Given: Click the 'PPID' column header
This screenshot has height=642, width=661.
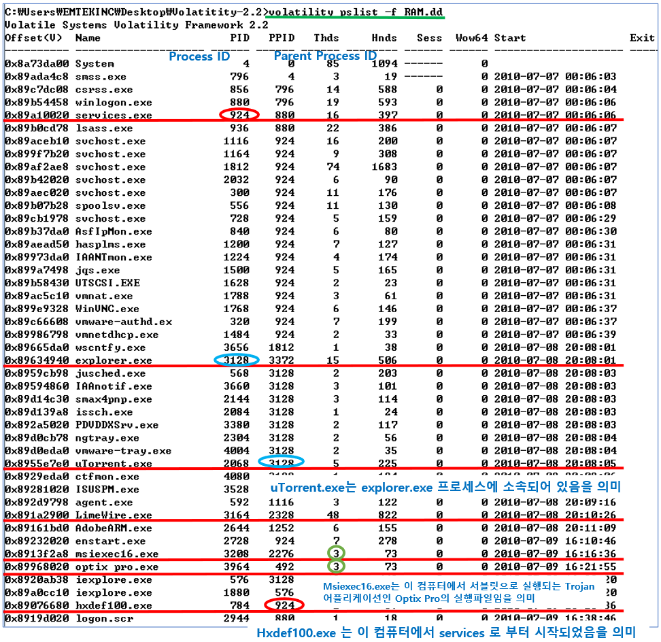Looking at the screenshot, I should click(x=282, y=38).
